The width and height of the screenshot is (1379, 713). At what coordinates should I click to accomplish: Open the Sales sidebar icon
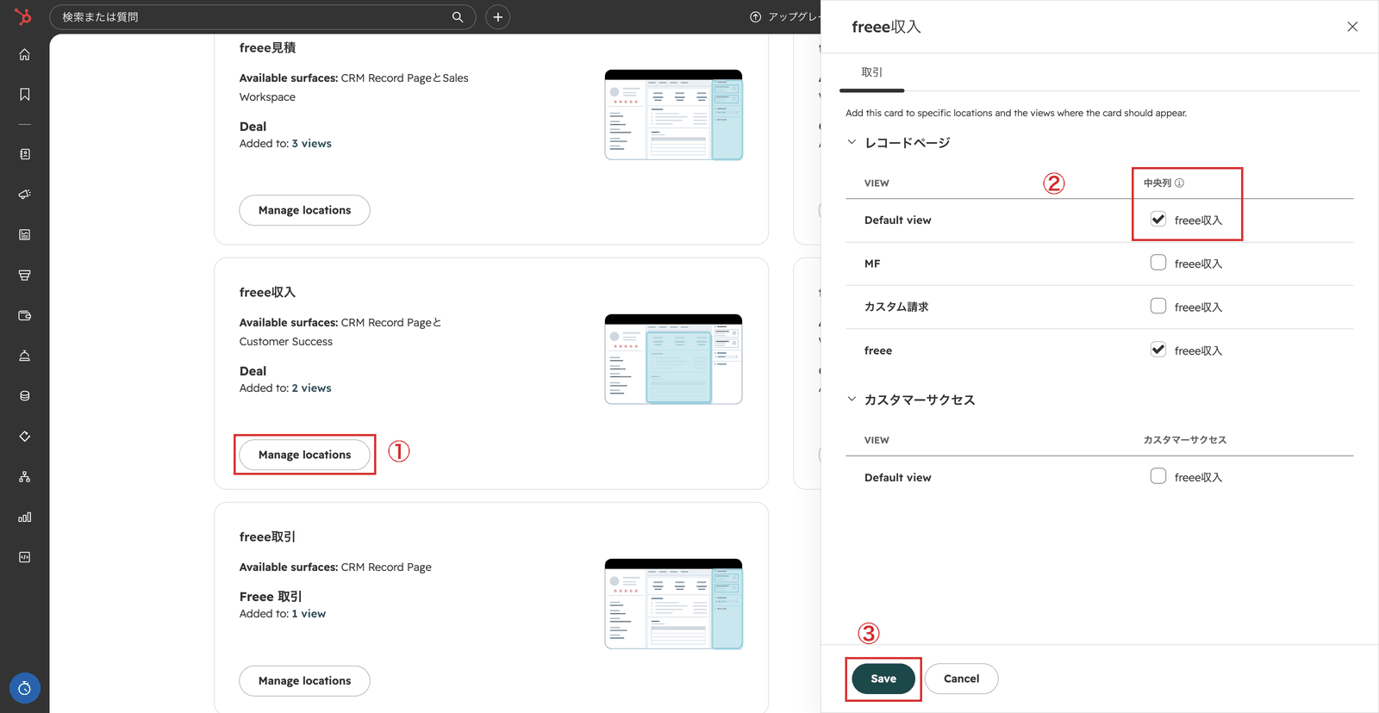tap(24, 275)
